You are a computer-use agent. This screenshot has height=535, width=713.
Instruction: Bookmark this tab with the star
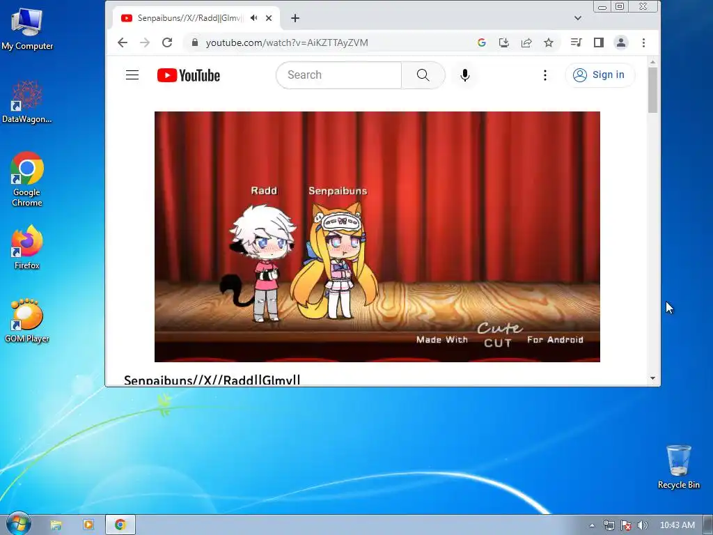[549, 42]
